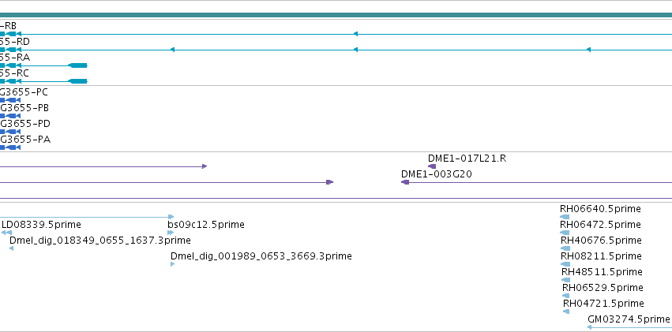Click the RH06640.5prime EST label
672x332 pixels.
600,209
